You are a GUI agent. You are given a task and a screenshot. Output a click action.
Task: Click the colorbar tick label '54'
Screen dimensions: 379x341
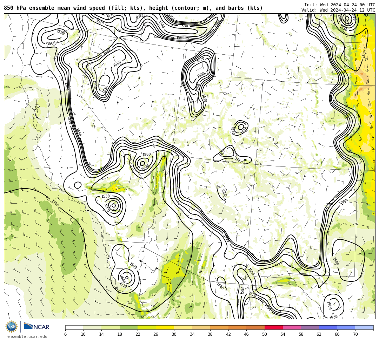point(282,334)
